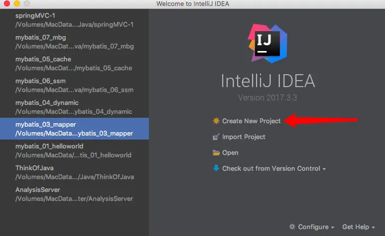Viewport: 385px width, 236px height.
Task: Click the large IntelliJ IDEA title text
Action: pyautogui.click(x=267, y=81)
